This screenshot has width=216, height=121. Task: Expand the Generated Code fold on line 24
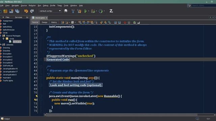(41, 59)
